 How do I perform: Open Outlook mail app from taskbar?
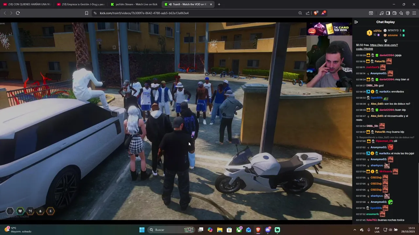pyautogui.click(x=248, y=230)
